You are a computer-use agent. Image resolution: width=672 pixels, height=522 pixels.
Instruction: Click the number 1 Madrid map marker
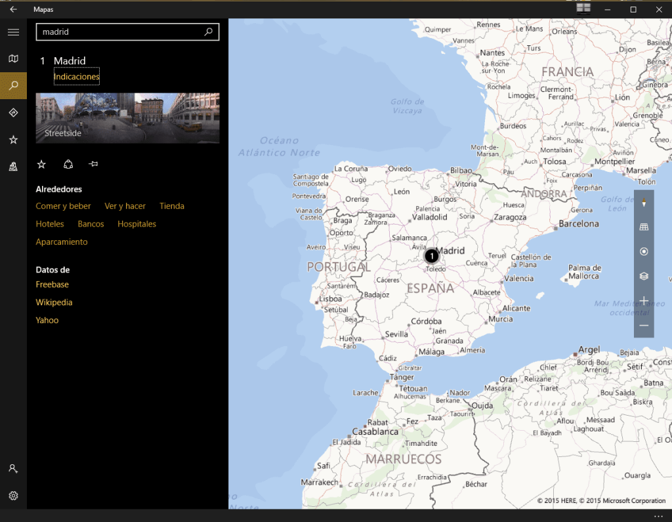(432, 256)
